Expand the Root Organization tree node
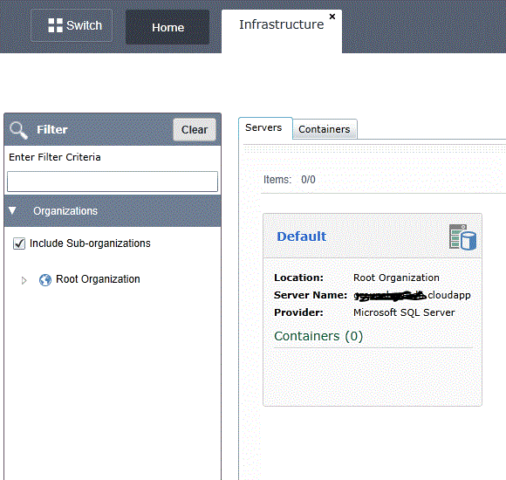 pyautogui.click(x=24, y=280)
